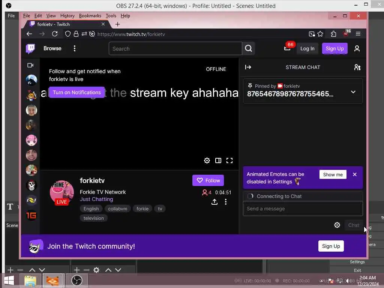
Task: Follow the forkietv channel
Action: pos(208,180)
